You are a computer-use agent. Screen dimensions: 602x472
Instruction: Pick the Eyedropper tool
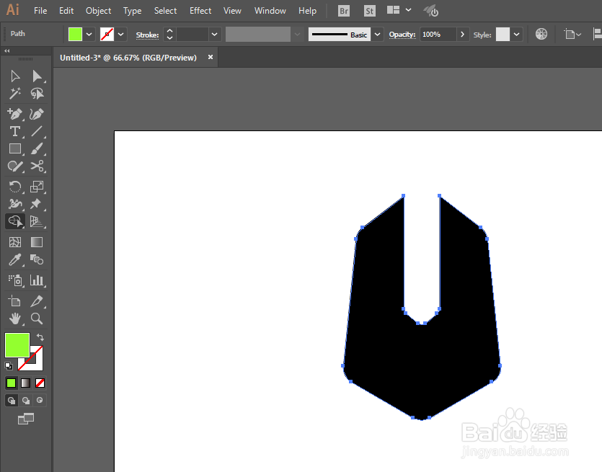click(15, 260)
